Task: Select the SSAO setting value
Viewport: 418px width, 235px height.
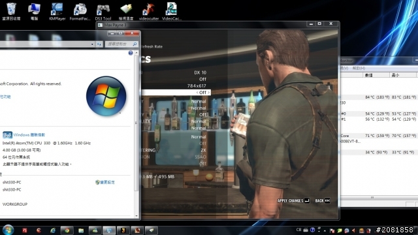Action: tap(201, 157)
